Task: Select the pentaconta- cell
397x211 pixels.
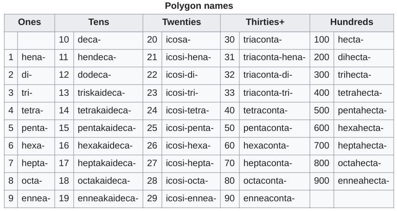Action: pyautogui.click(x=266, y=128)
